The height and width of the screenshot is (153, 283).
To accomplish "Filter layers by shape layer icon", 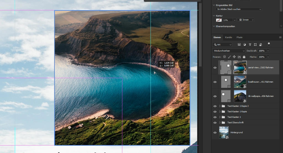I will 255,45.
